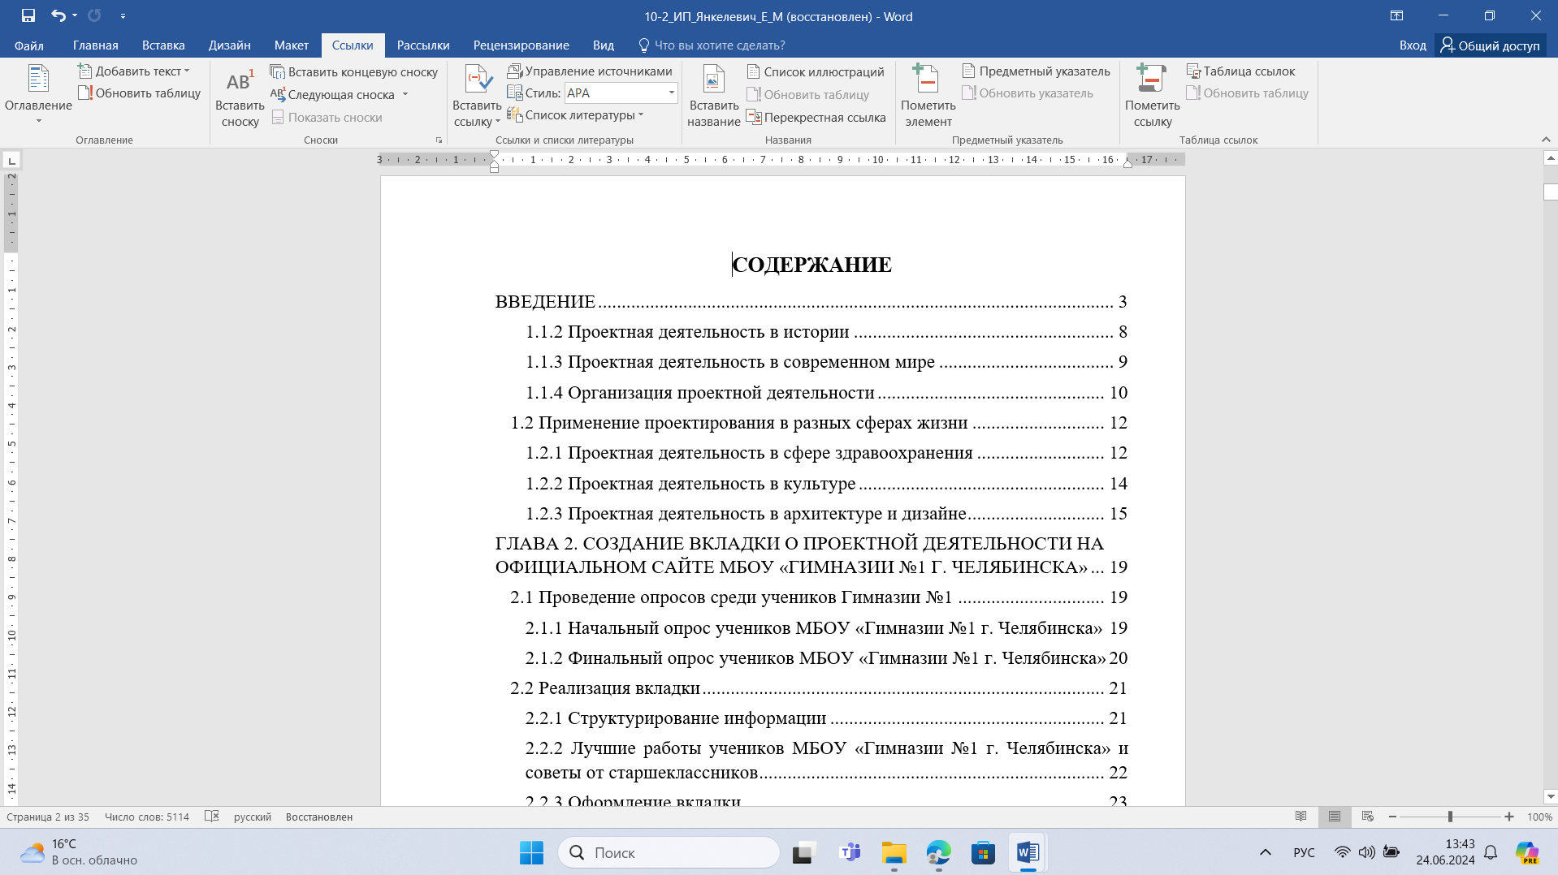Viewport: 1558px width, 875px height.
Task: Open the Сноски group dialog launcher
Action: coord(439,140)
